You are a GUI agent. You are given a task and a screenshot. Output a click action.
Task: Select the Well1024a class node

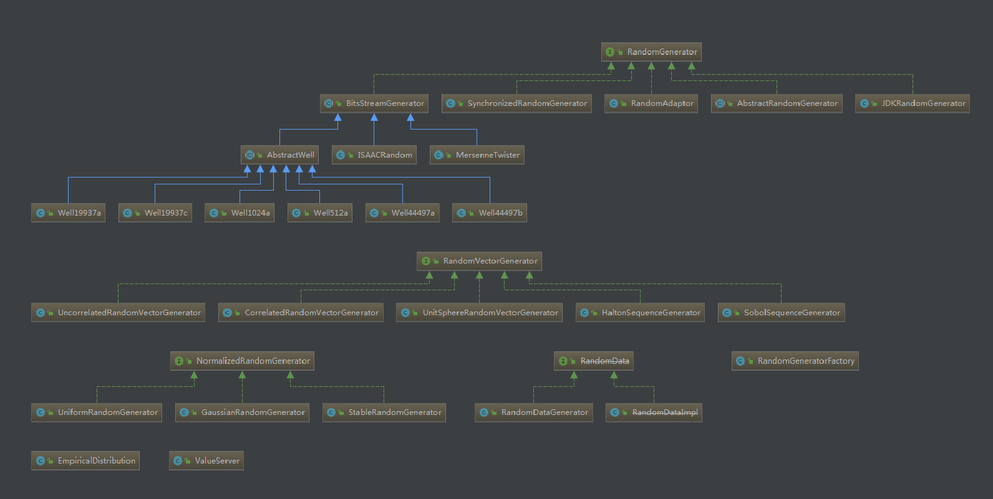[240, 213]
